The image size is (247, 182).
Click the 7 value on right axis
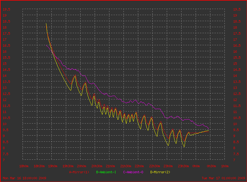click(x=234, y=160)
